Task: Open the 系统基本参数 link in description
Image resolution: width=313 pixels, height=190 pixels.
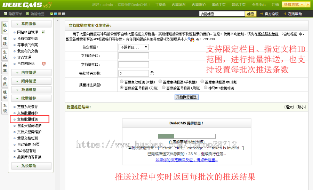Action: tap(268, 34)
